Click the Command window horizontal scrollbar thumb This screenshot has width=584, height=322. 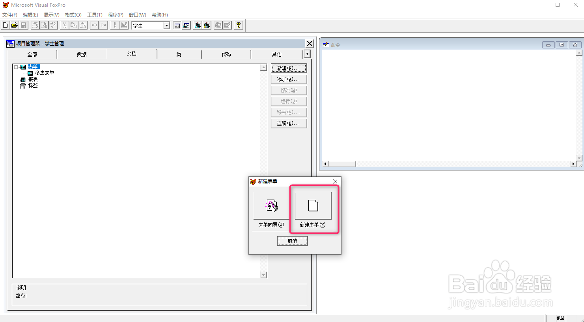pos(342,164)
